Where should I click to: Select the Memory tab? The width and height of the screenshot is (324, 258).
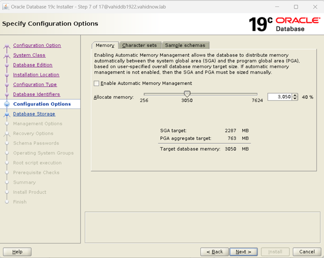[105, 45]
